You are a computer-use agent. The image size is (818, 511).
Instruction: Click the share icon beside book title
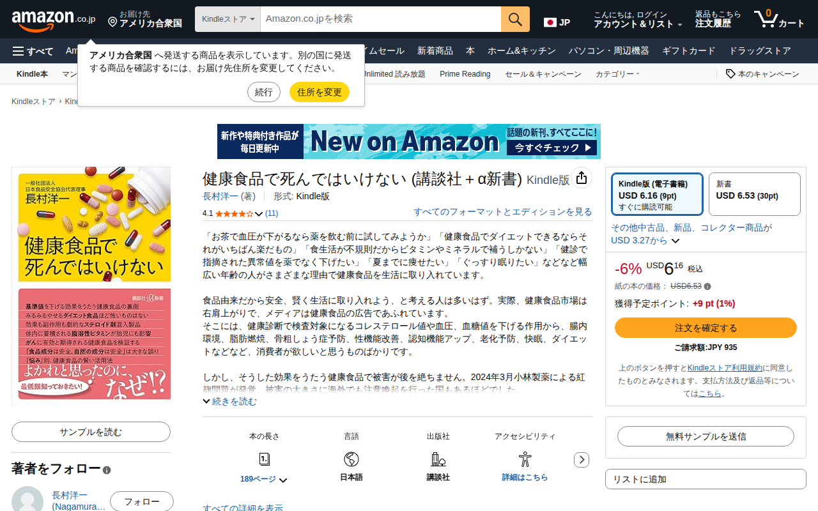click(x=581, y=178)
